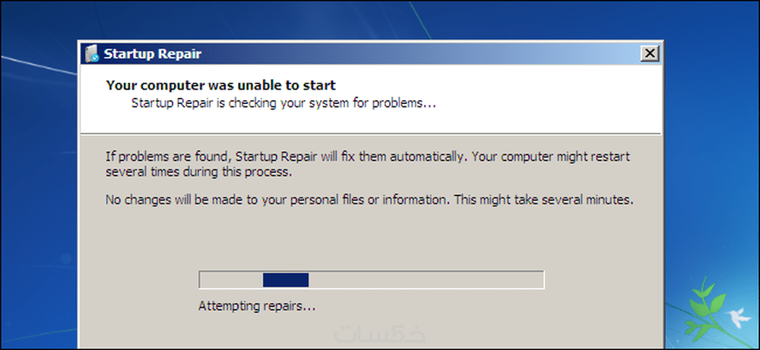The image size is (760, 350).
Task: Click the "several times during this process" line
Action: (x=198, y=172)
